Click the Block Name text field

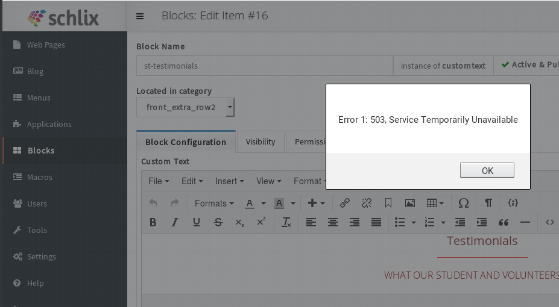coord(264,66)
